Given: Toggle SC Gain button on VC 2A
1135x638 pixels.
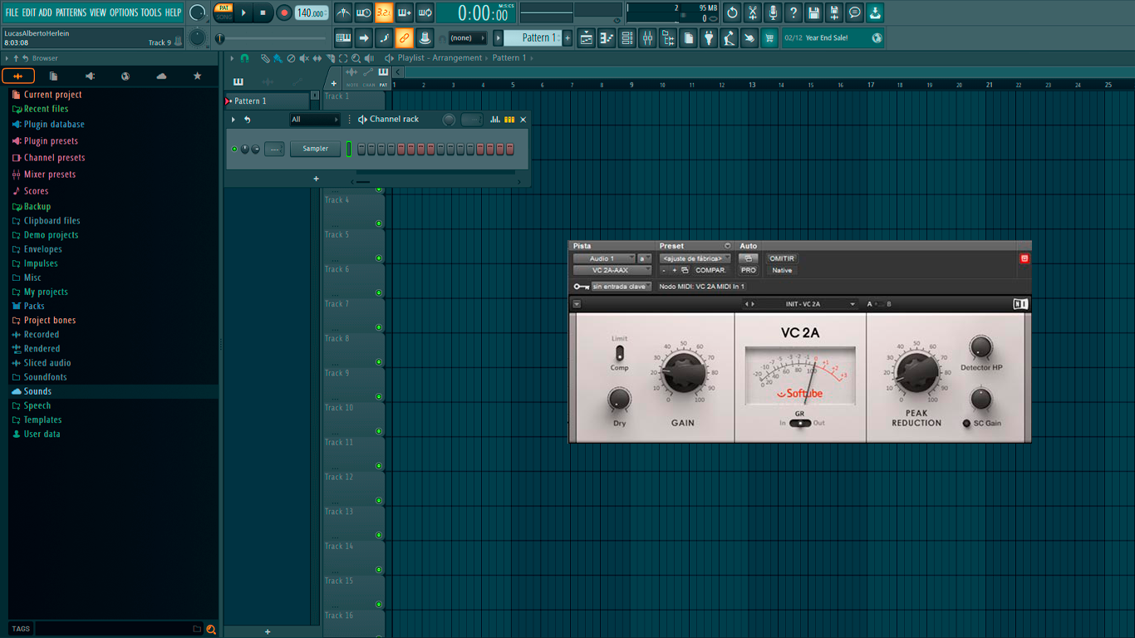Looking at the screenshot, I should pos(966,423).
